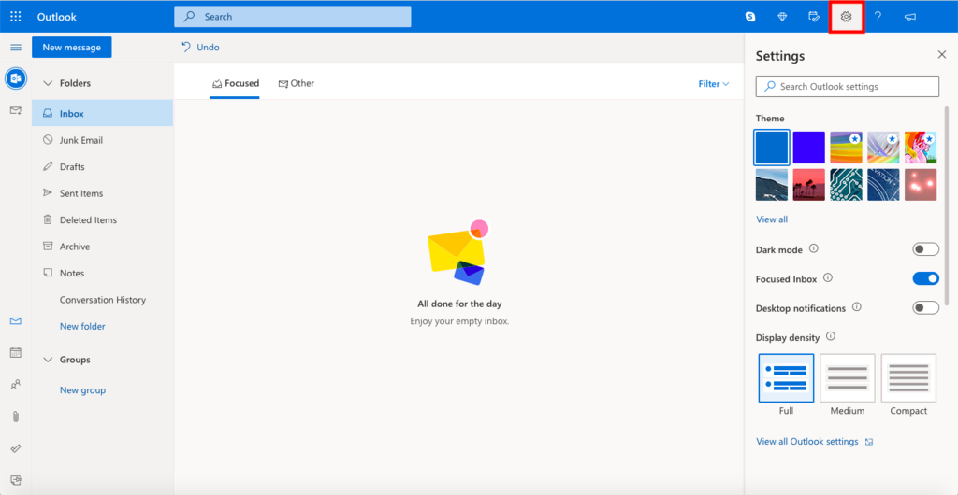The image size is (958, 495).
Task: Click info icon next to Dark mode
Action: 813,248
